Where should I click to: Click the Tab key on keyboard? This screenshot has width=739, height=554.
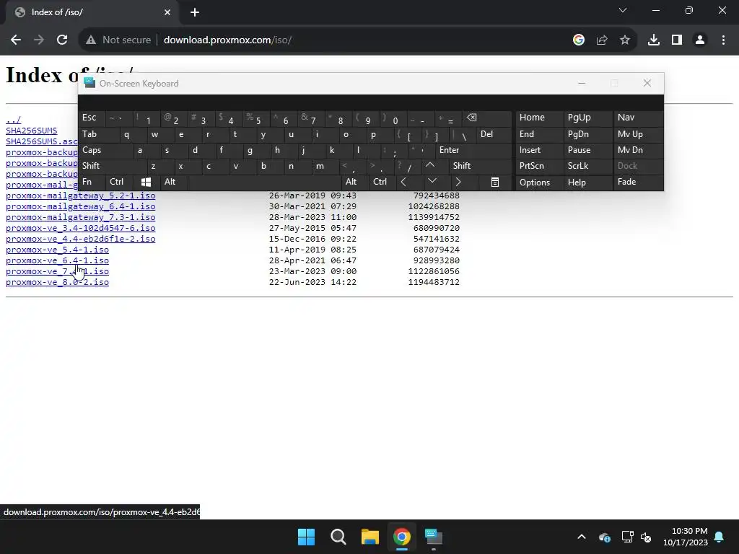(99, 134)
